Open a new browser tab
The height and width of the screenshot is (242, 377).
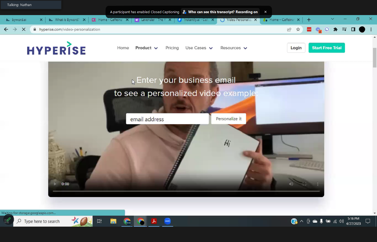click(309, 20)
